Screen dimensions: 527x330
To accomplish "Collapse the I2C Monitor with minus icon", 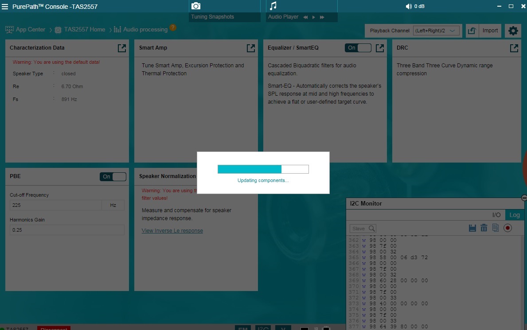I will [524, 198].
